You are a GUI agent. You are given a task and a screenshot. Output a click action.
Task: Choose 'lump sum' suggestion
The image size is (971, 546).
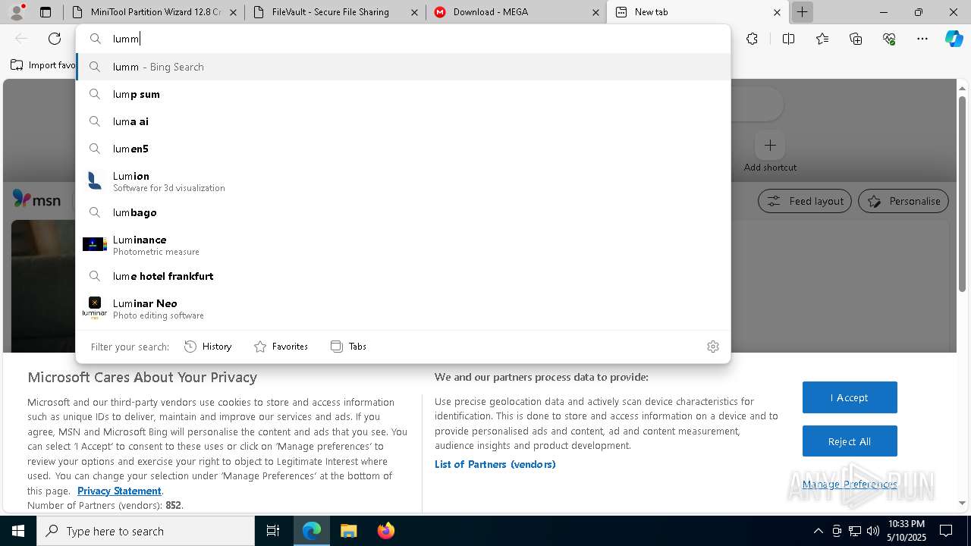click(404, 94)
